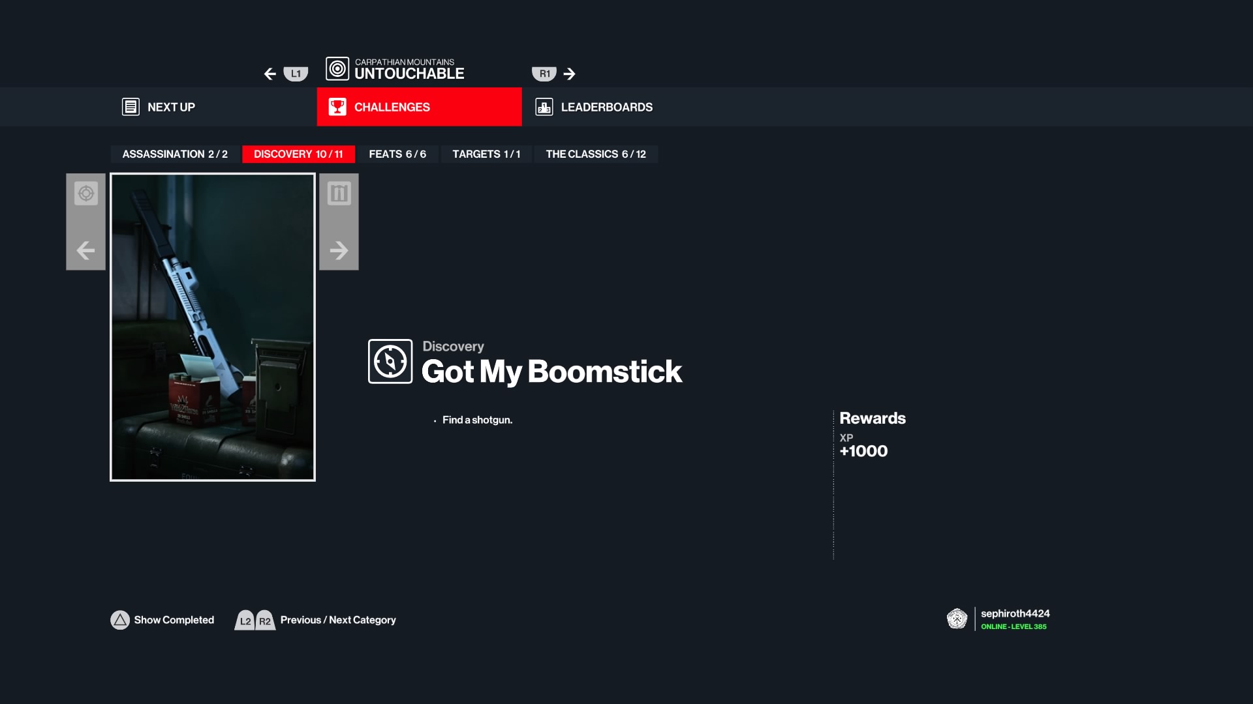Viewport: 1253px width, 704px height.
Task: Select Feats 6/6 category
Action: 397,154
